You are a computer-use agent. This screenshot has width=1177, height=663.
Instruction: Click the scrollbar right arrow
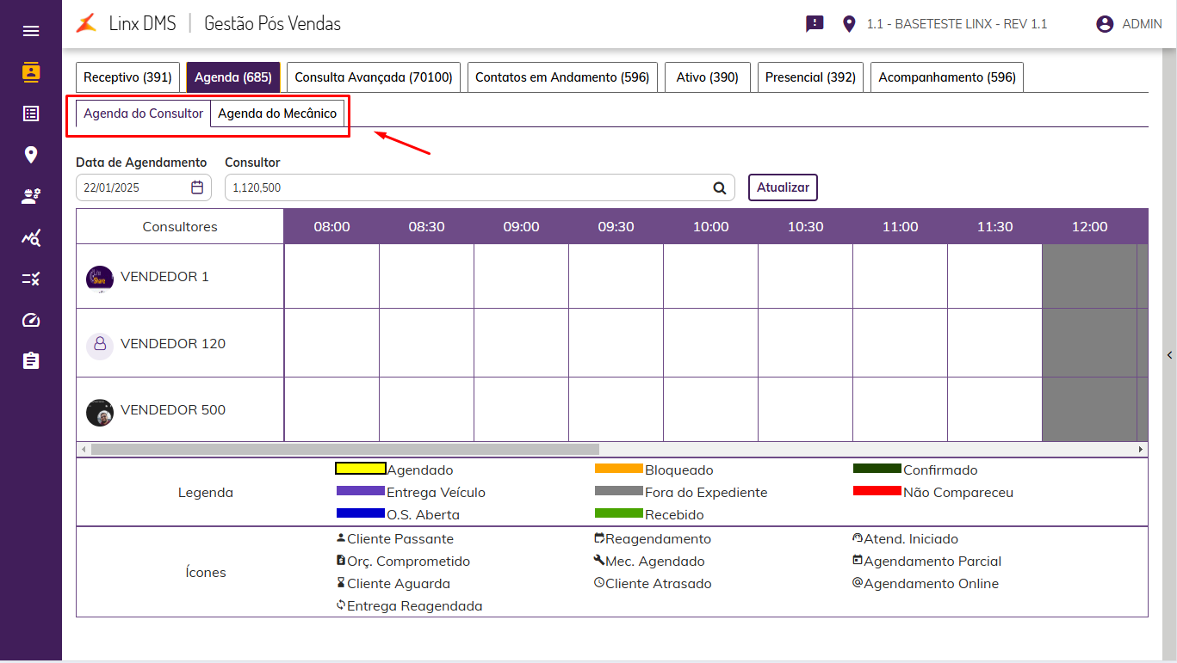pos(1141,449)
